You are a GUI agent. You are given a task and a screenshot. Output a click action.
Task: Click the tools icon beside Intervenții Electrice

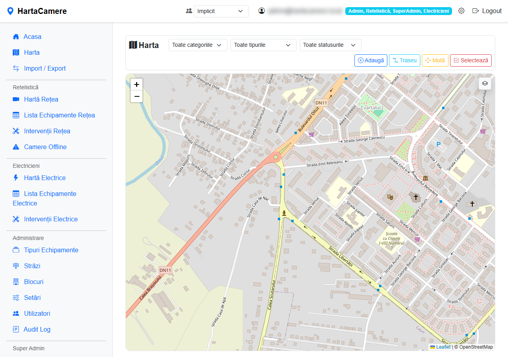click(x=16, y=219)
